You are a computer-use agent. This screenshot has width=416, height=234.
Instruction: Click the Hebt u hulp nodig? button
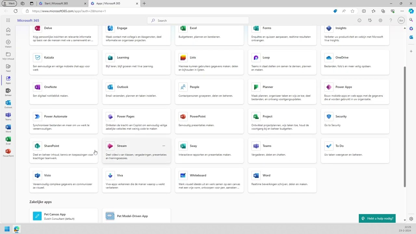click(377, 218)
